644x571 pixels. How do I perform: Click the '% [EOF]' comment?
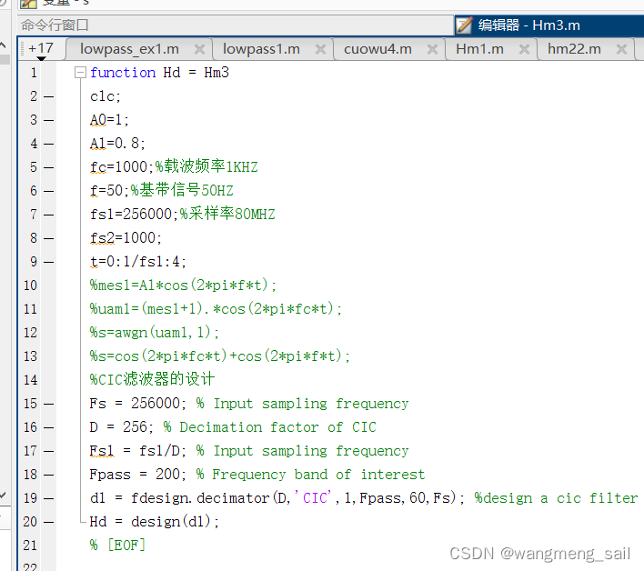tap(117, 546)
